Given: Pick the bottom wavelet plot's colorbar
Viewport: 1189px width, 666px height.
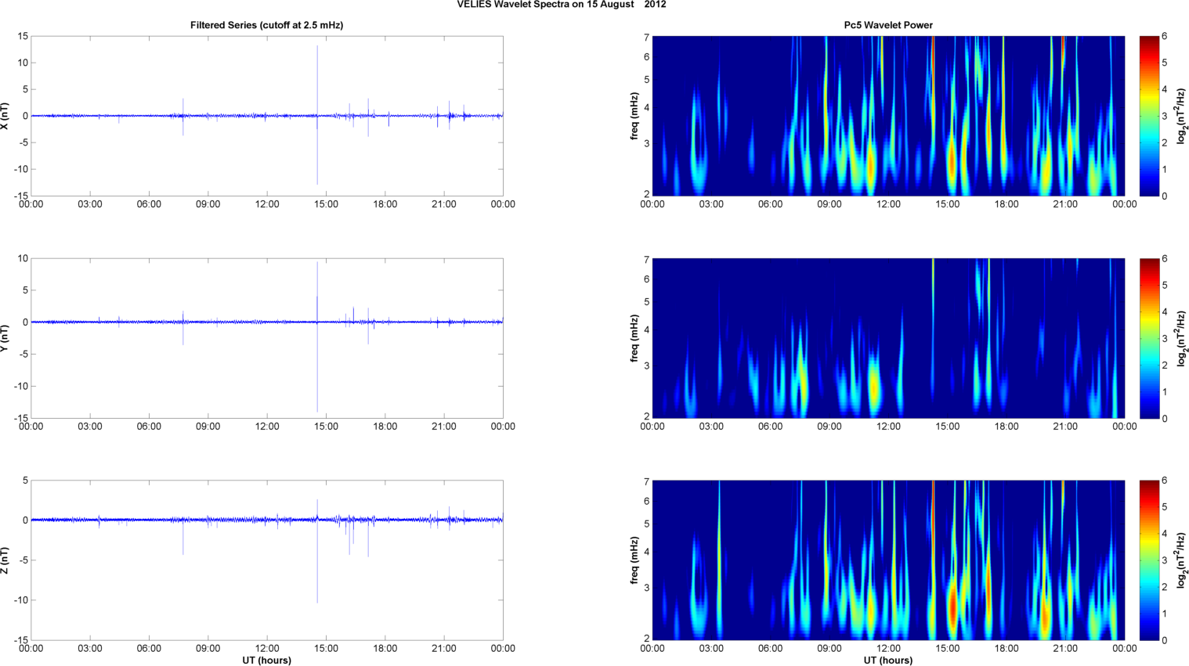Looking at the screenshot, I should click(1149, 560).
